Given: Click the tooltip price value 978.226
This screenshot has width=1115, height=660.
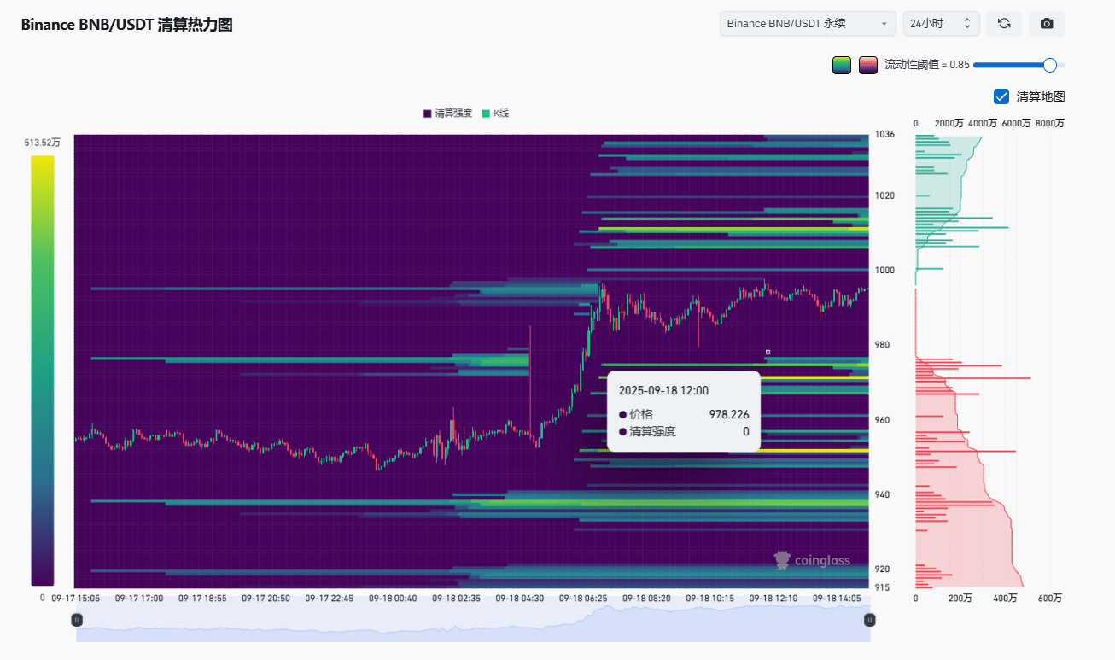Looking at the screenshot, I should click(729, 414).
